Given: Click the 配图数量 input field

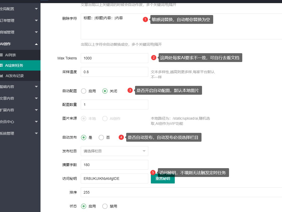Looking at the screenshot, I should pos(114,105).
